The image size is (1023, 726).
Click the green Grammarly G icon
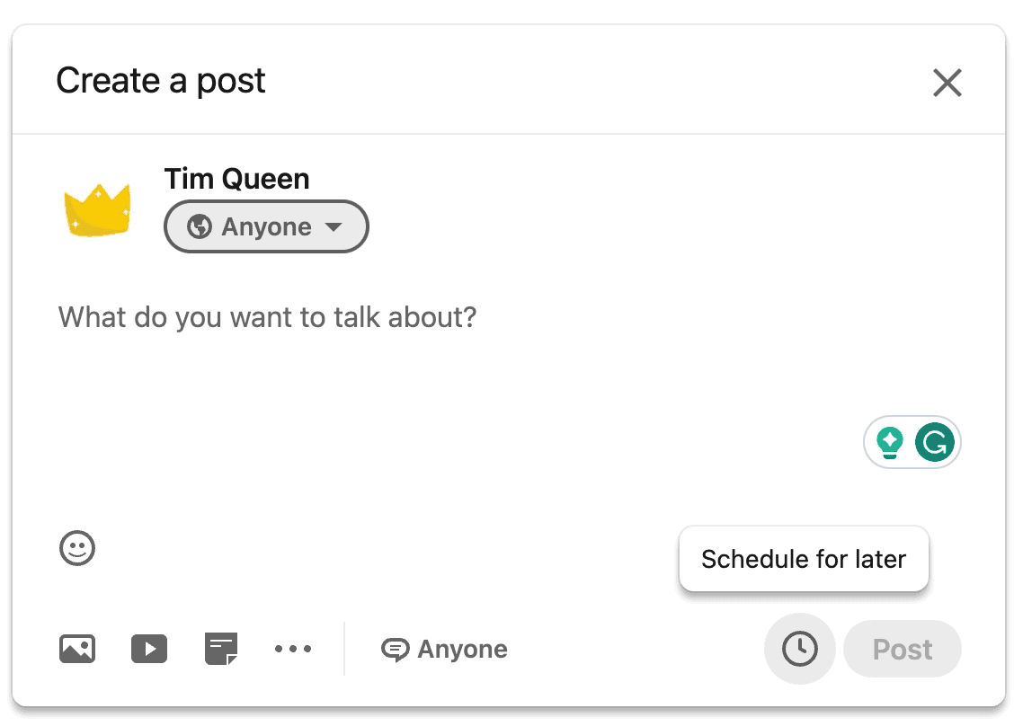pos(935,442)
